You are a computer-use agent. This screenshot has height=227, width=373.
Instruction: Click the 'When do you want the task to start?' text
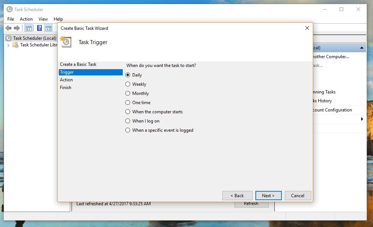(x=161, y=65)
